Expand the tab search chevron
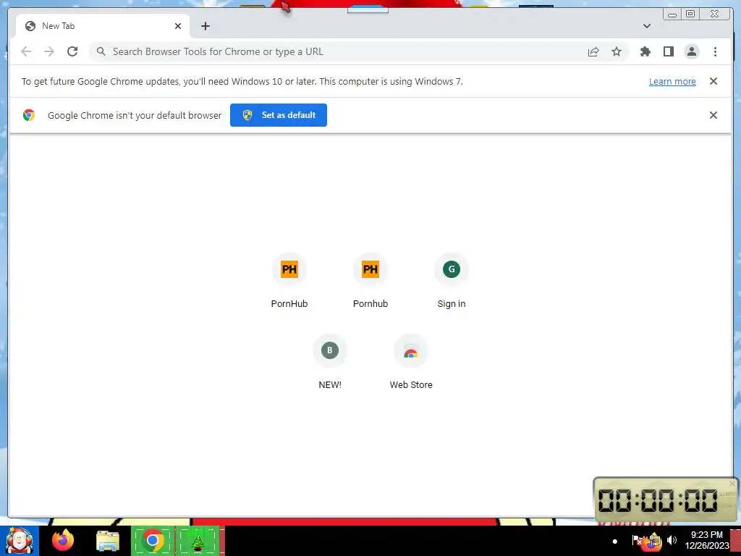 click(647, 26)
